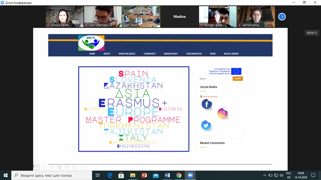Open the Instagram icon link
Screen dimensions: 321x180
click(222, 113)
